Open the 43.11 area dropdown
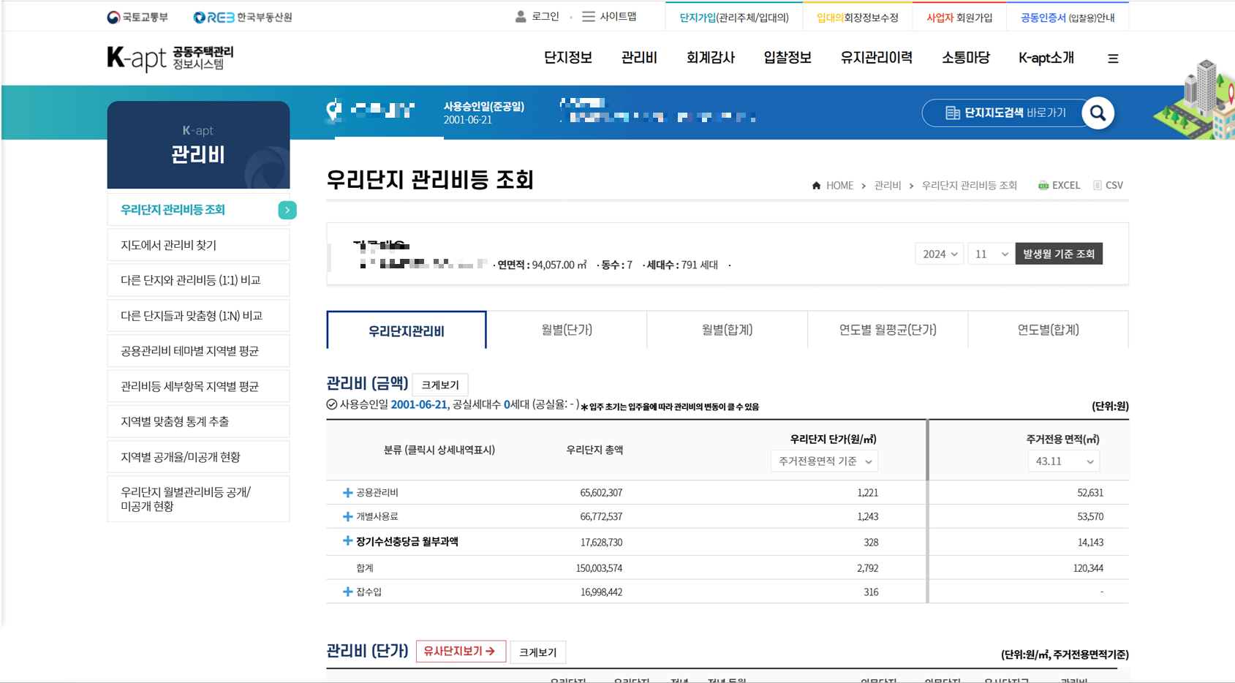 pyautogui.click(x=1063, y=461)
